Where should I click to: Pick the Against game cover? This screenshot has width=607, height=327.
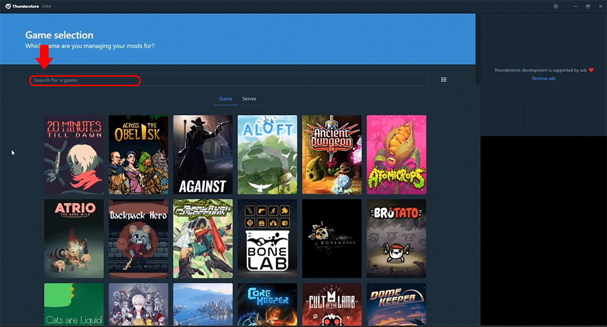pyautogui.click(x=203, y=154)
